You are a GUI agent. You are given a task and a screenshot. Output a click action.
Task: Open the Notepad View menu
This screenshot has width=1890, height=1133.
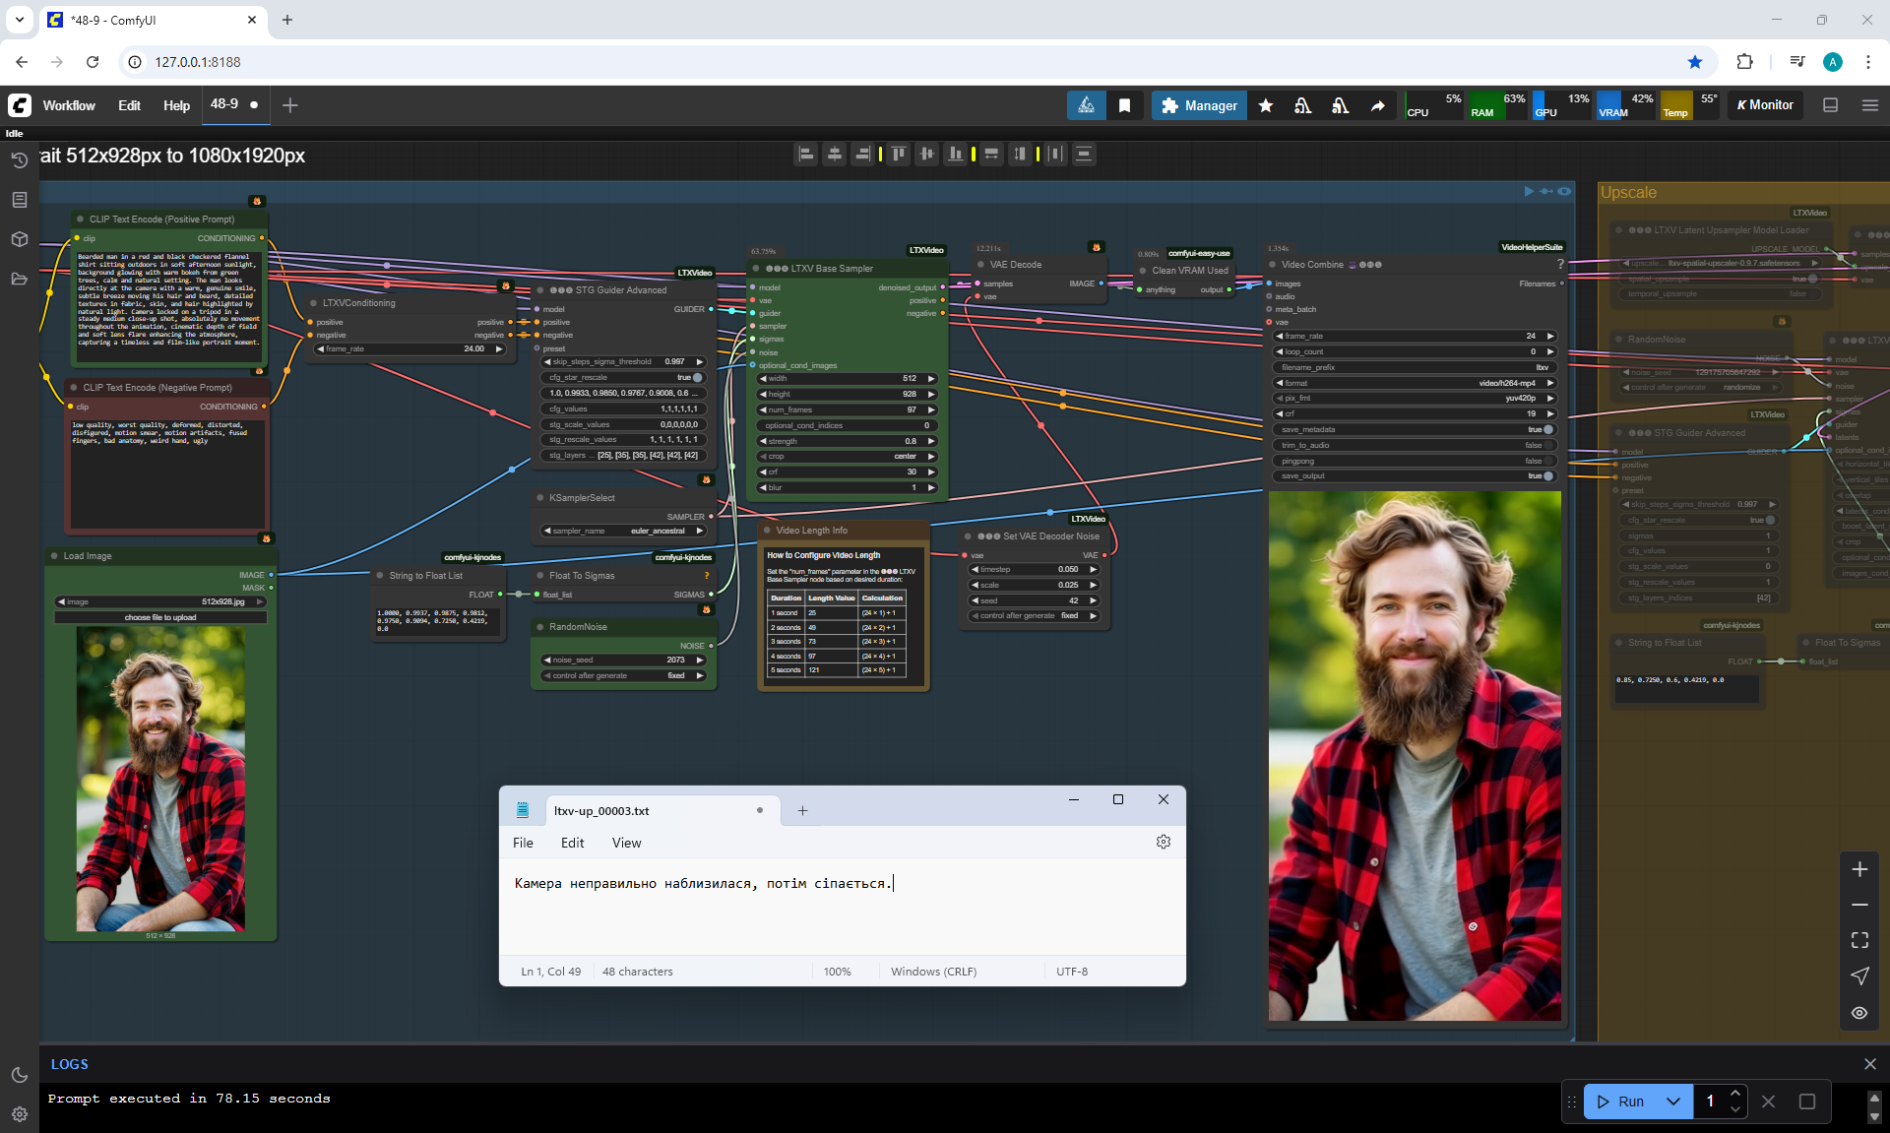[x=626, y=843]
